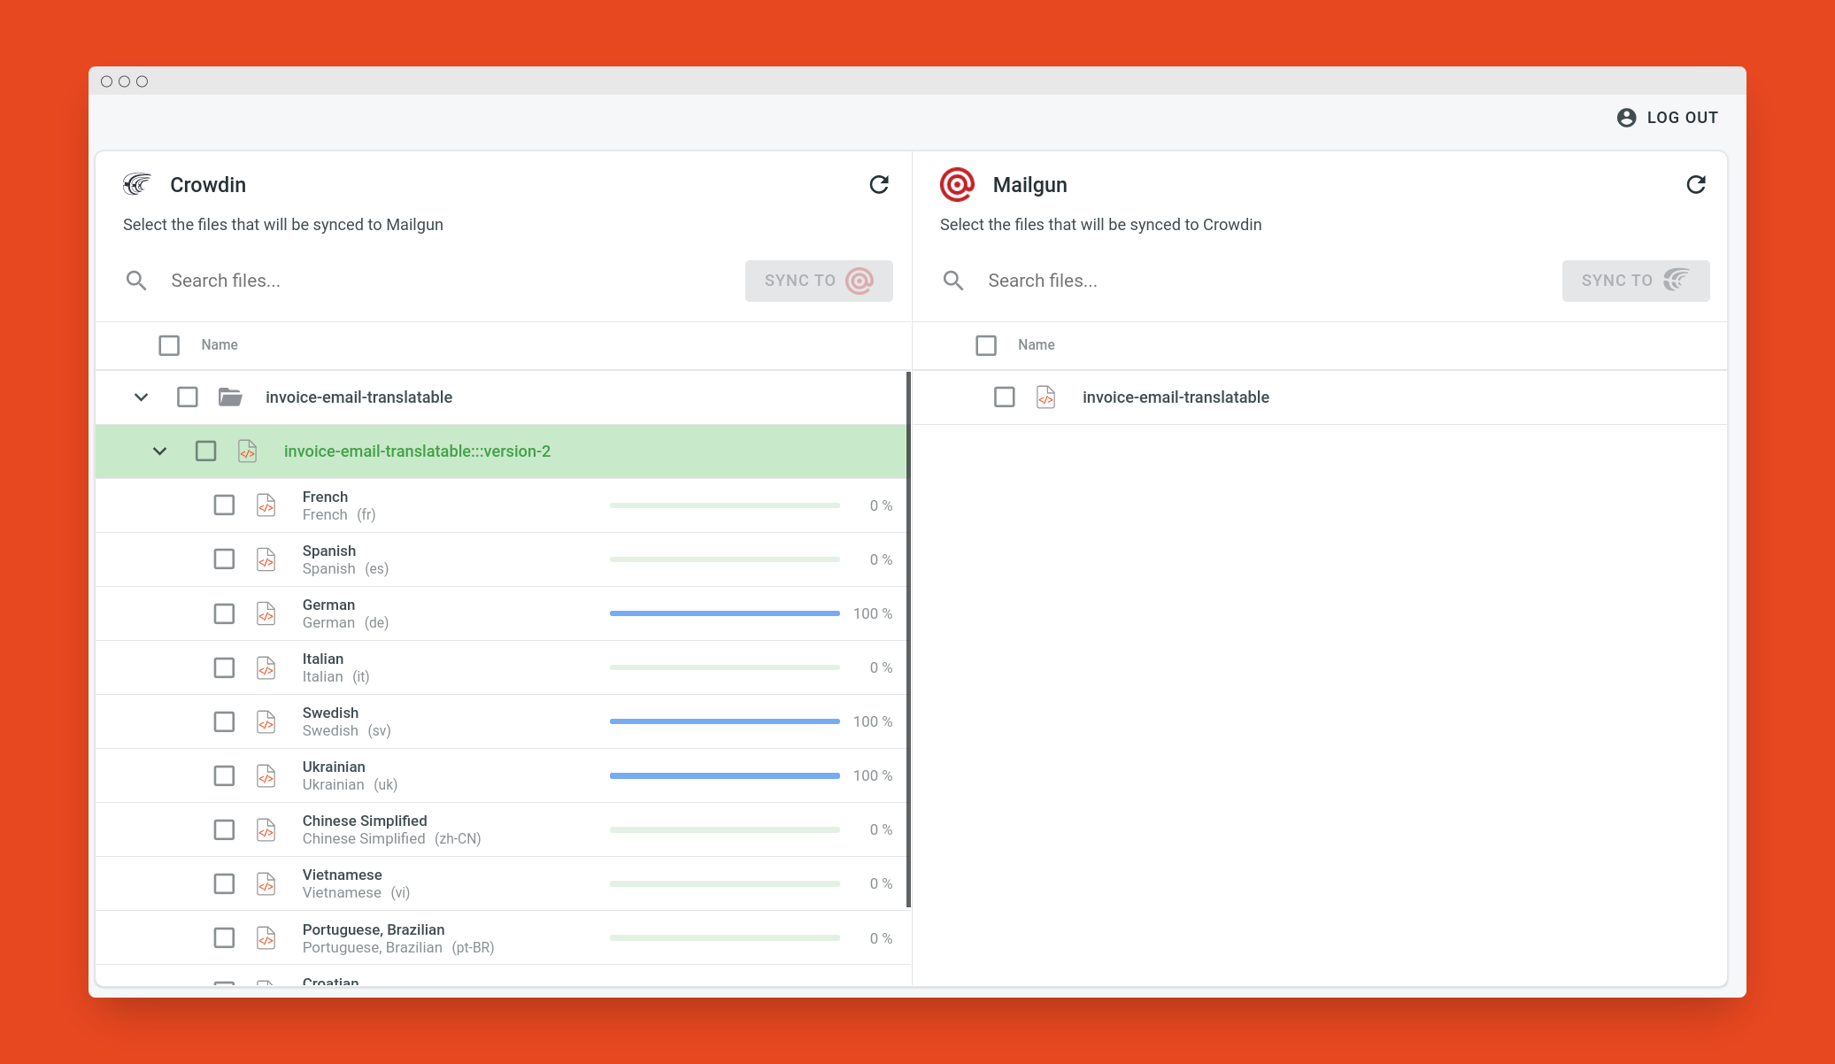Collapse the invoice-email-translatable folder

point(141,397)
